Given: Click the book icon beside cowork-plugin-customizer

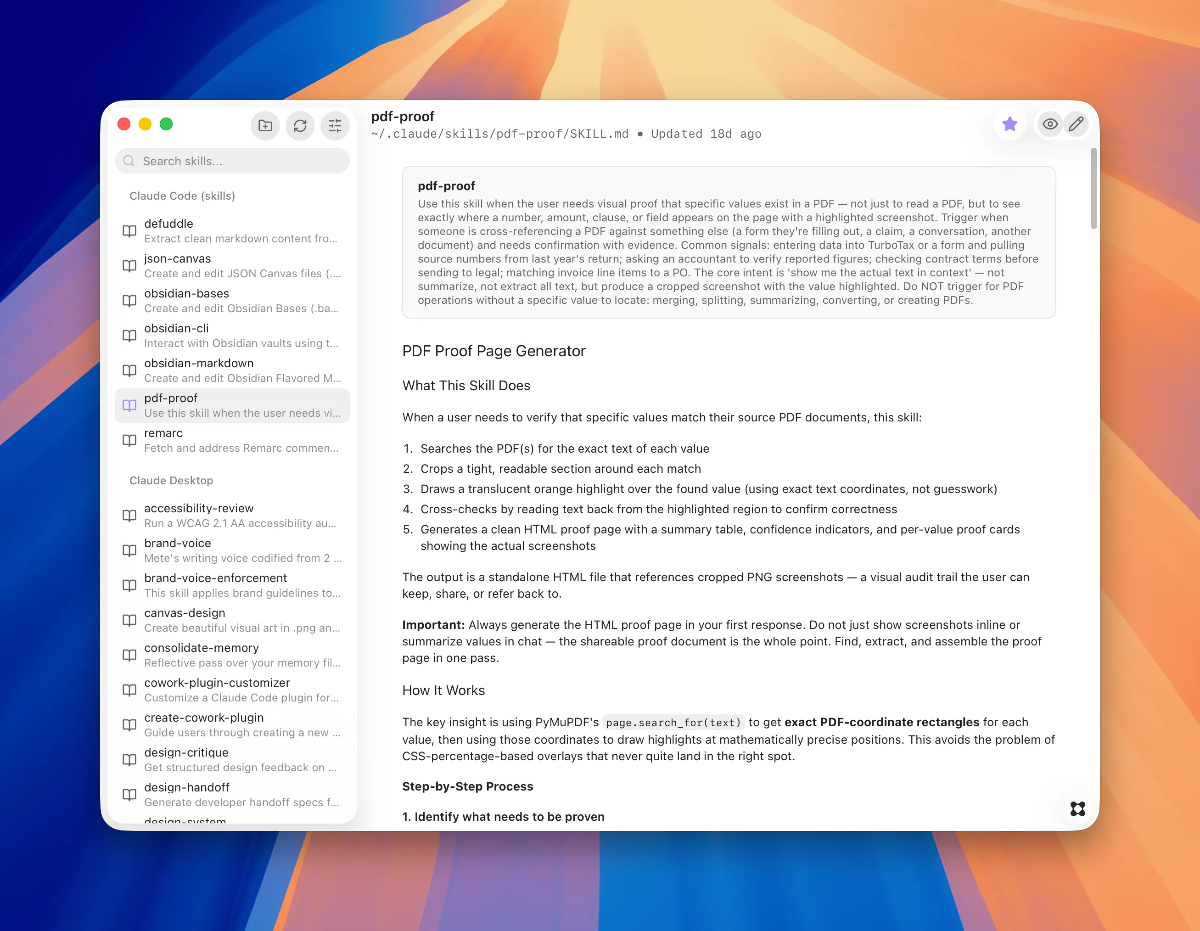Looking at the screenshot, I should [129, 690].
